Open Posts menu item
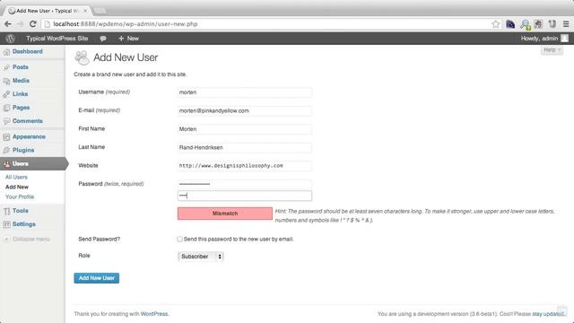This screenshot has height=323, width=574. coord(20,67)
